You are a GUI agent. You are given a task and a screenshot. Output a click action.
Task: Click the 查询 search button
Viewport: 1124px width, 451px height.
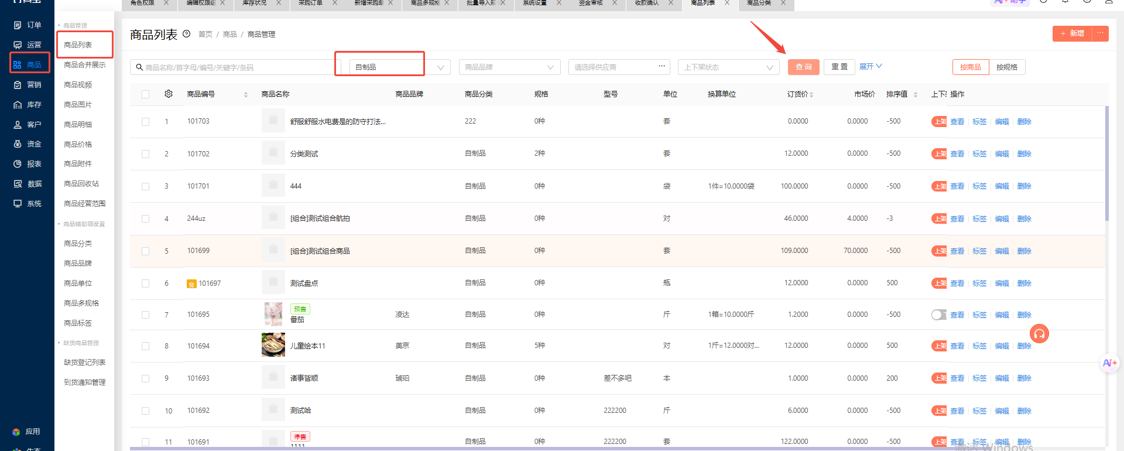[x=803, y=67]
